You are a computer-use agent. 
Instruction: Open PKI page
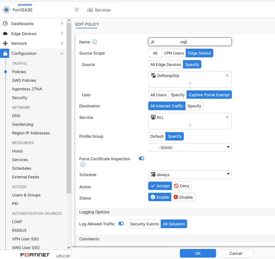point(15,203)
